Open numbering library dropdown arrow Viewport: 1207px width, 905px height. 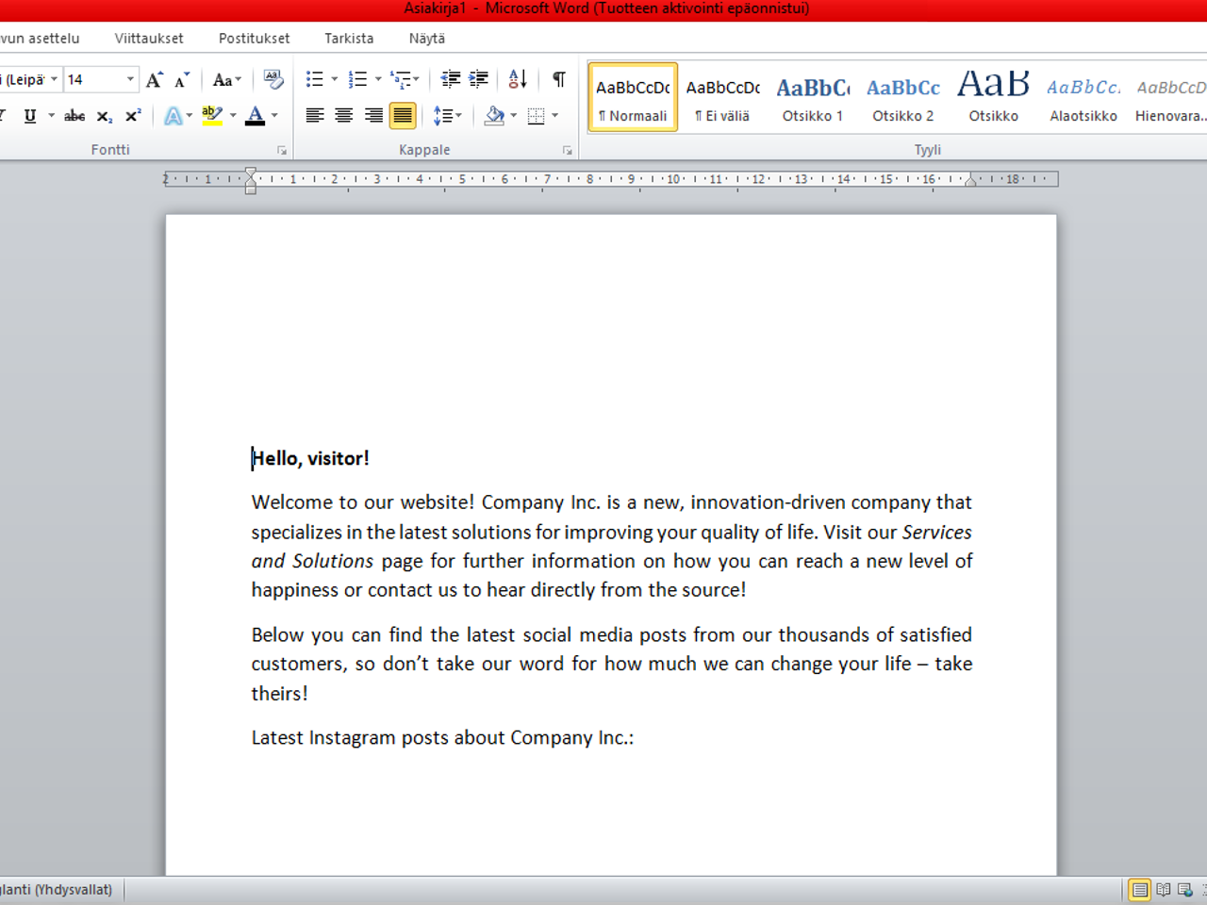(378, 80)
